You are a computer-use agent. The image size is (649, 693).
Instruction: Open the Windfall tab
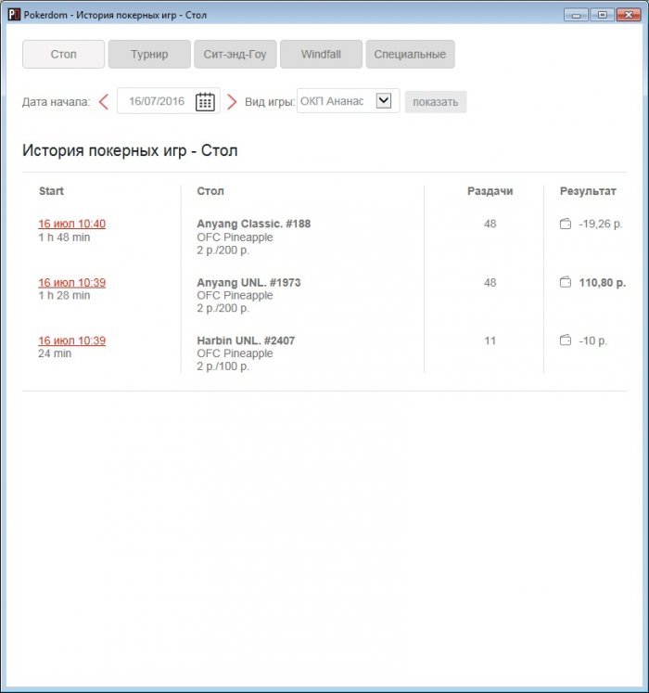coord(321,55)
